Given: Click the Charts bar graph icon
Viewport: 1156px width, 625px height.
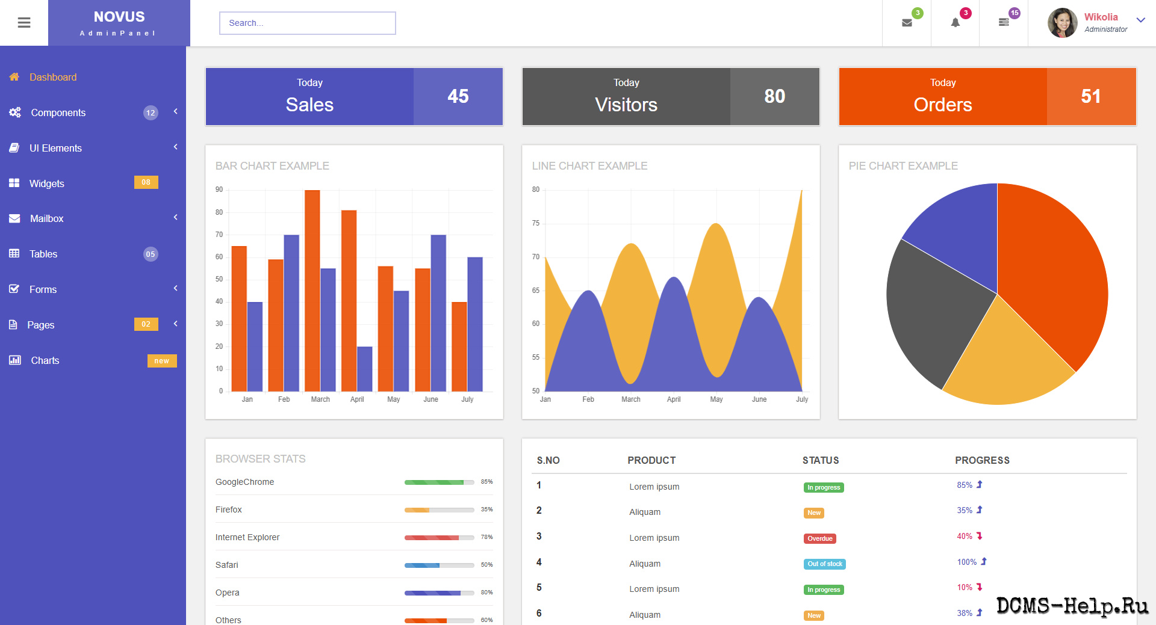Looking at the screenshot, I should [x=15, y=360].
